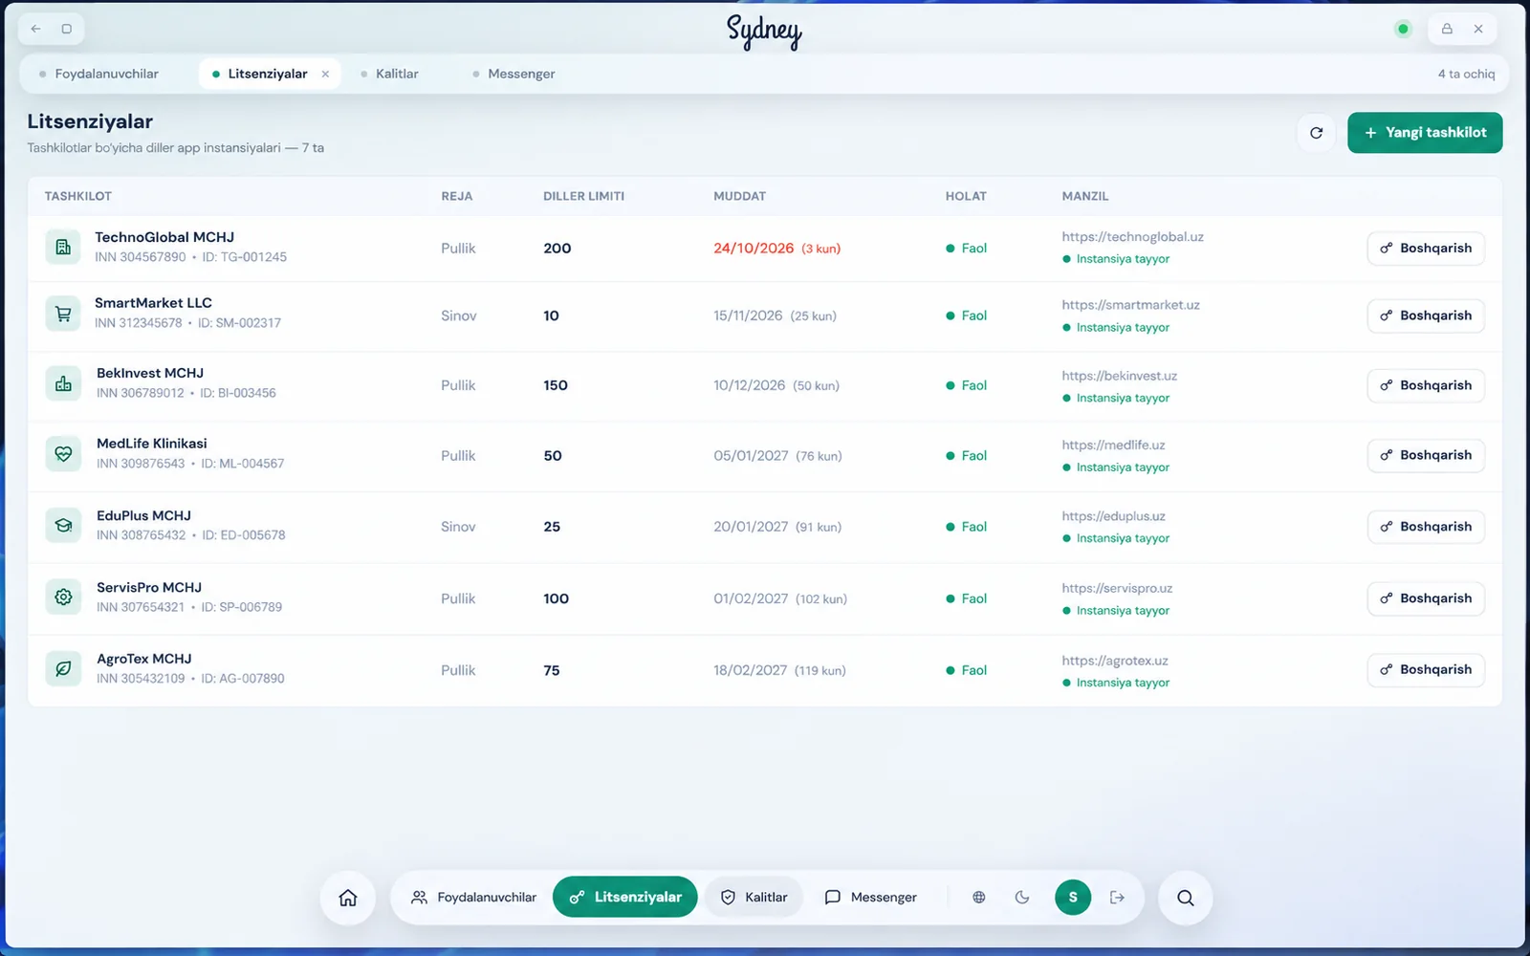Click the 4 ta ochiq label
Image resolution: width=1530 pixels, height=956 pixels.
(1466, 74)
